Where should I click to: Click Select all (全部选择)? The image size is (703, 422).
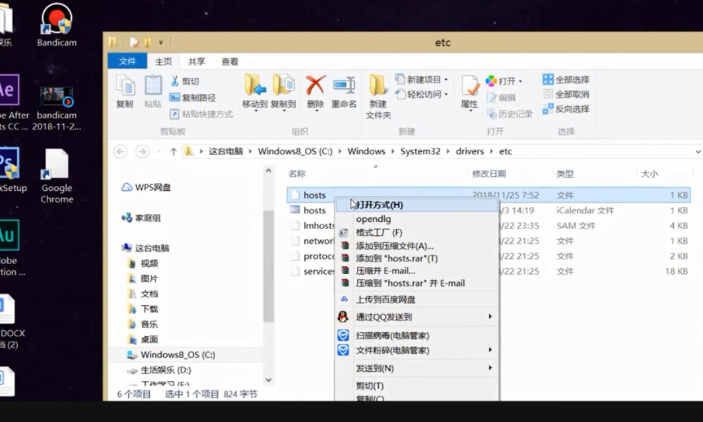click(566, 79)
